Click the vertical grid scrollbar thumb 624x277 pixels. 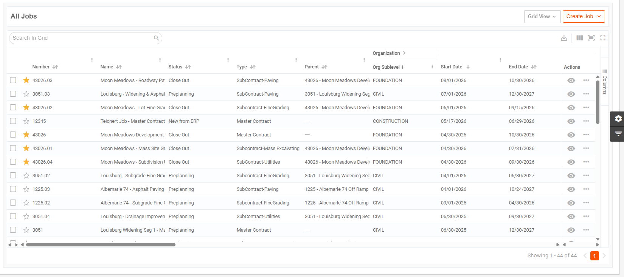(x=598, y=102)
